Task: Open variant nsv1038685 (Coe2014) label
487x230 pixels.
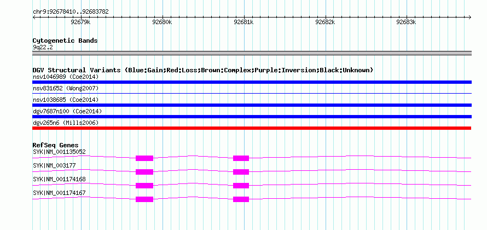Action: 66,100
